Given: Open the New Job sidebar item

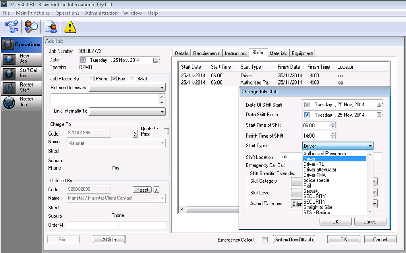Looking at the screenshot, I should tap(22, 59).
